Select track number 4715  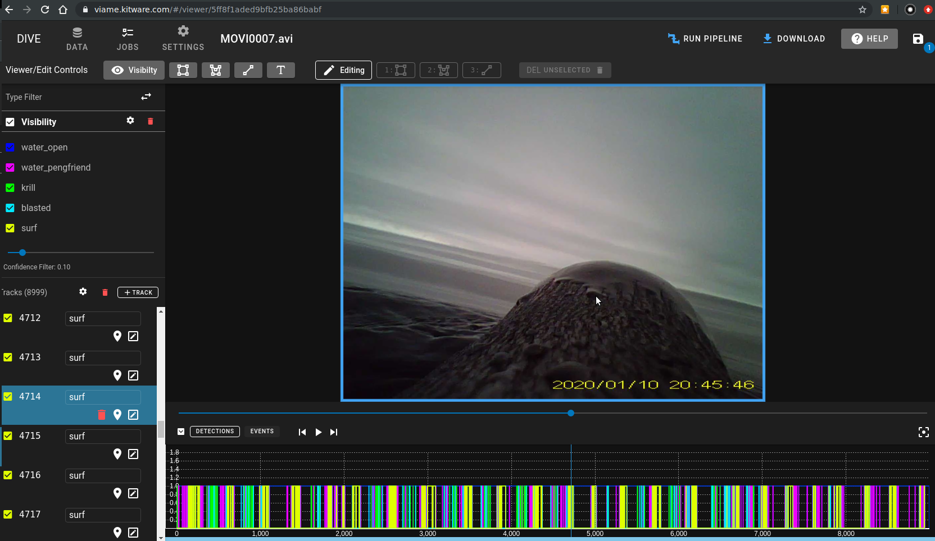point(30,435)
